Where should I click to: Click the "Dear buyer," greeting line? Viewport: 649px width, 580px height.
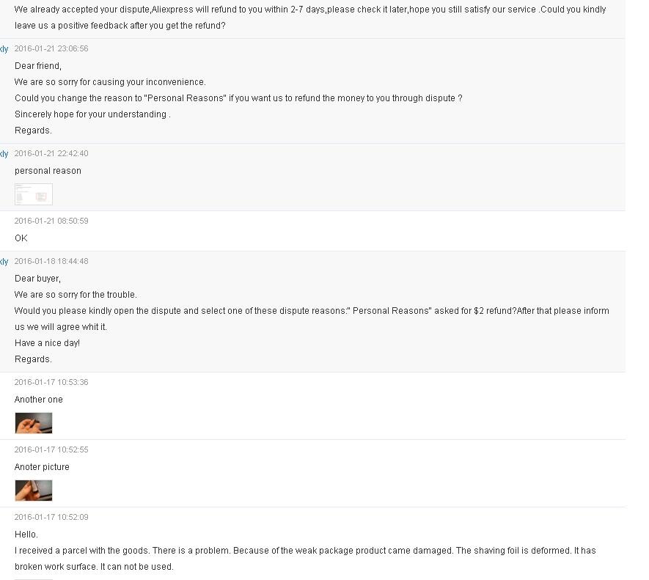point(37,278)
